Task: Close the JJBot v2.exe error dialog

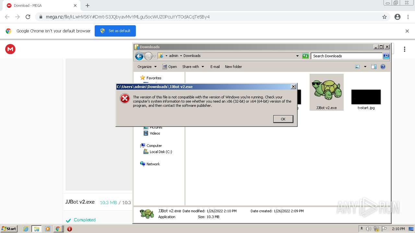Action: point(293,86)
